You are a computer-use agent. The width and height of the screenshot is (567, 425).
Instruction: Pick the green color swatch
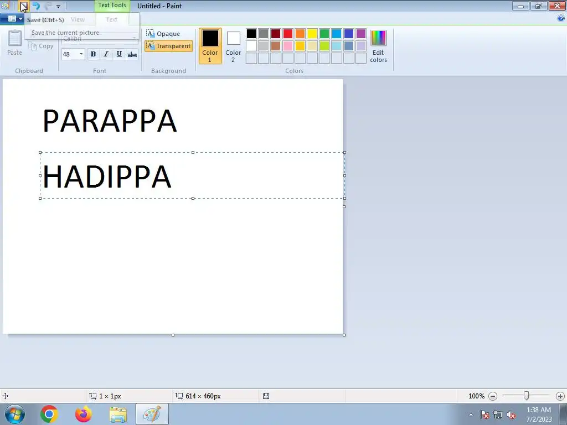[324, 34]
